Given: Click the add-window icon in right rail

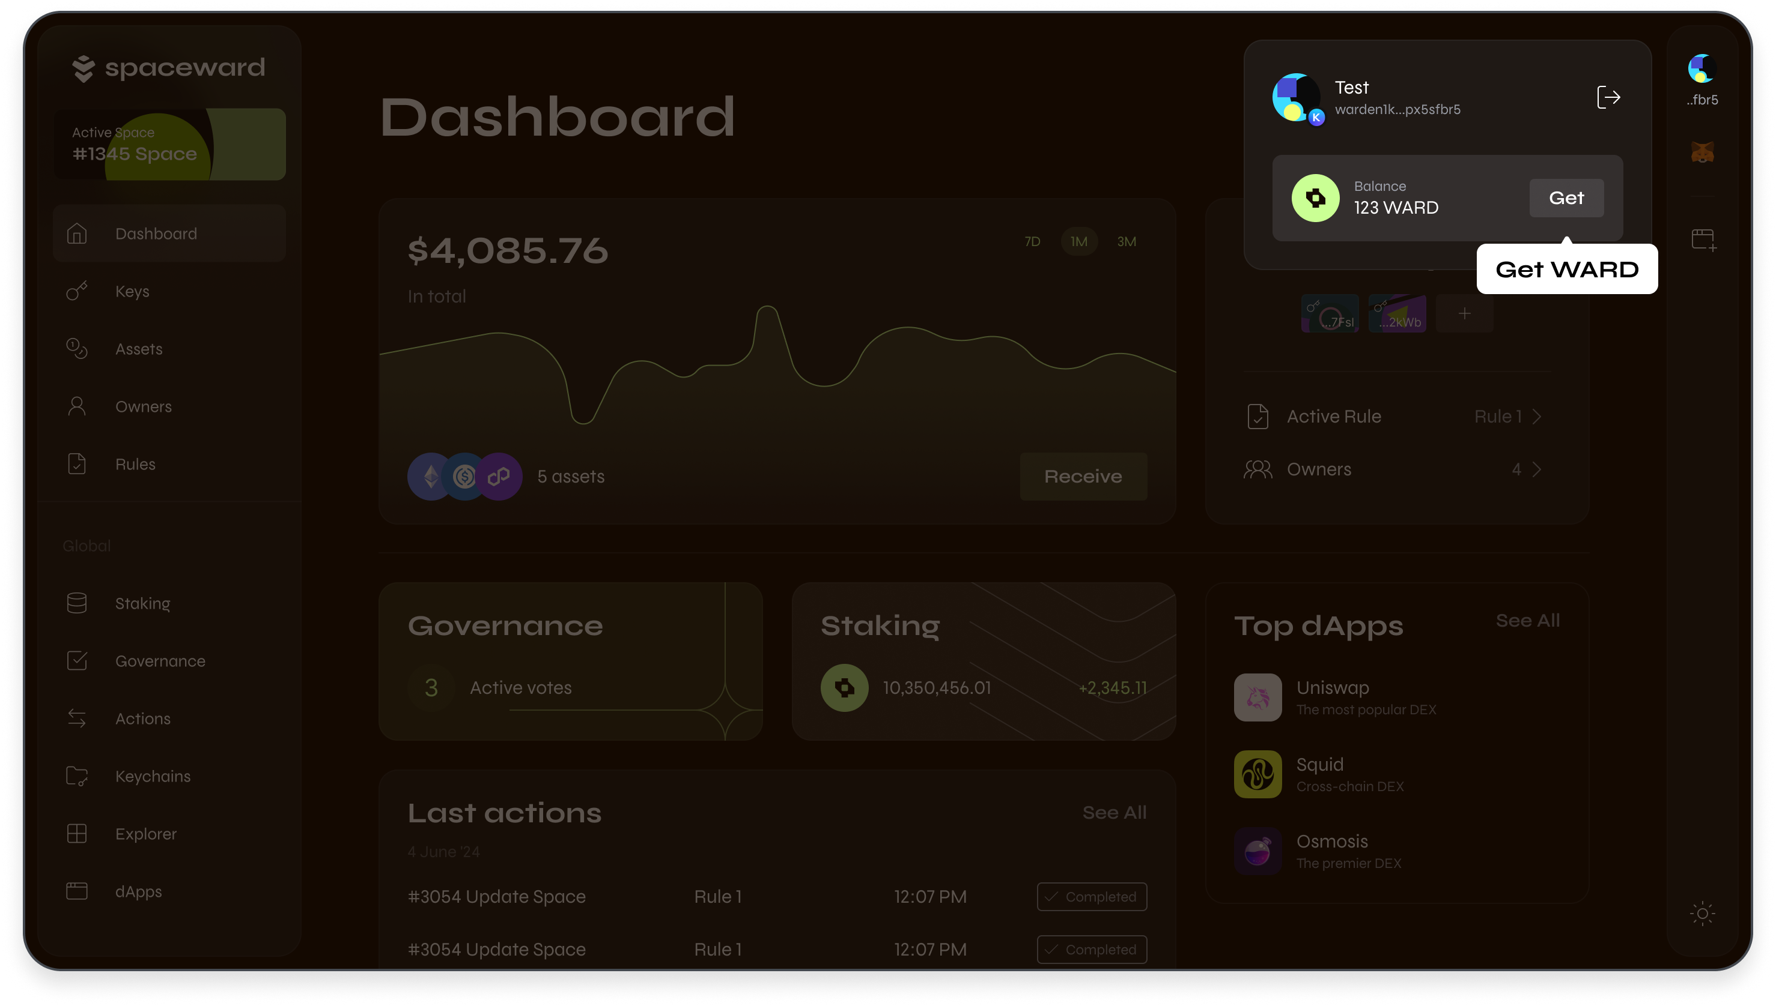Looking at the screenshot, I should coord(1703,241).
